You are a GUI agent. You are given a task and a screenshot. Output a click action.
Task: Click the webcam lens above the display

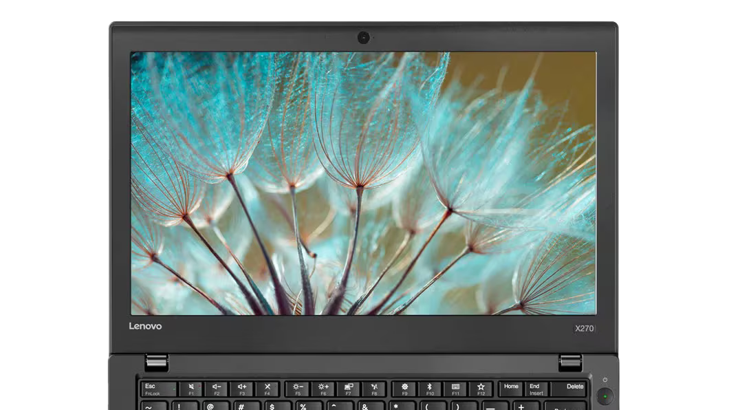pyautogui.click(x=364, y=37)
